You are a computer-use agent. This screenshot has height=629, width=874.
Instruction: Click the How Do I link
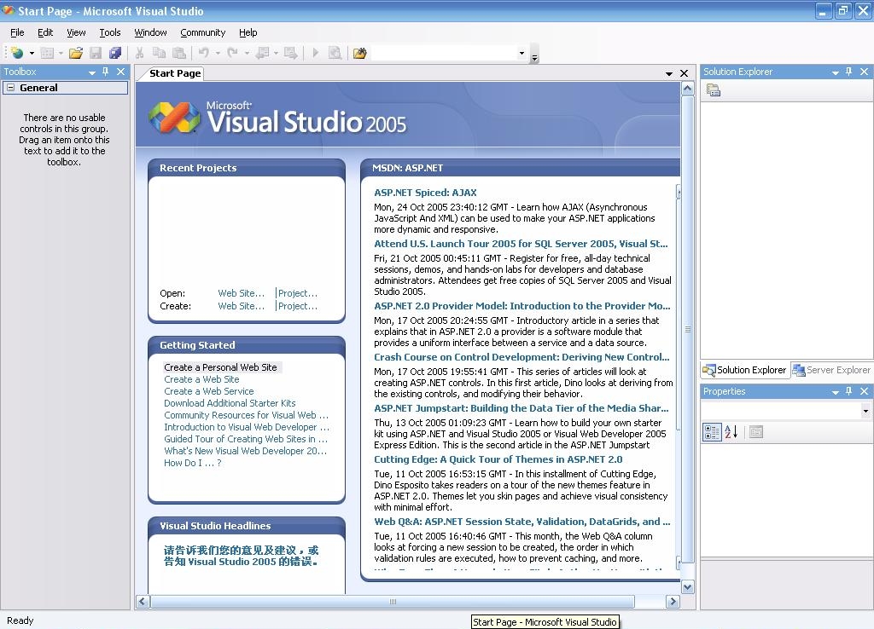pos(192,463)
